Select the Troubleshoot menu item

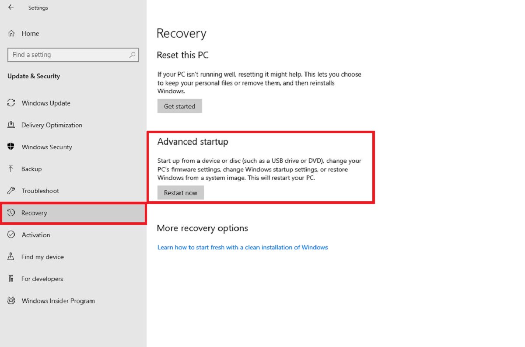click(40, 191)
